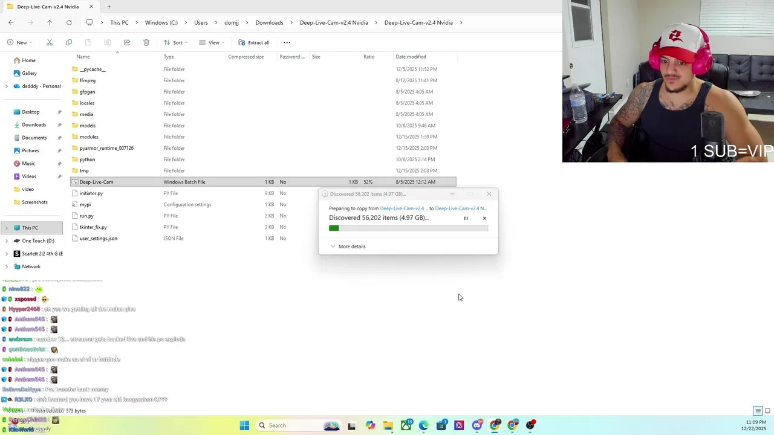
Task: Open the View dropdown
Action: 212,42
